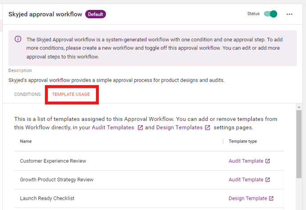
Task: Toggle the workflow Status switch off
Action: (x=270, y=14)
